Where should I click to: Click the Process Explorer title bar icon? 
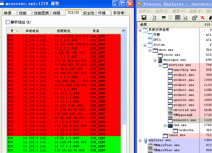pos(140,4)
